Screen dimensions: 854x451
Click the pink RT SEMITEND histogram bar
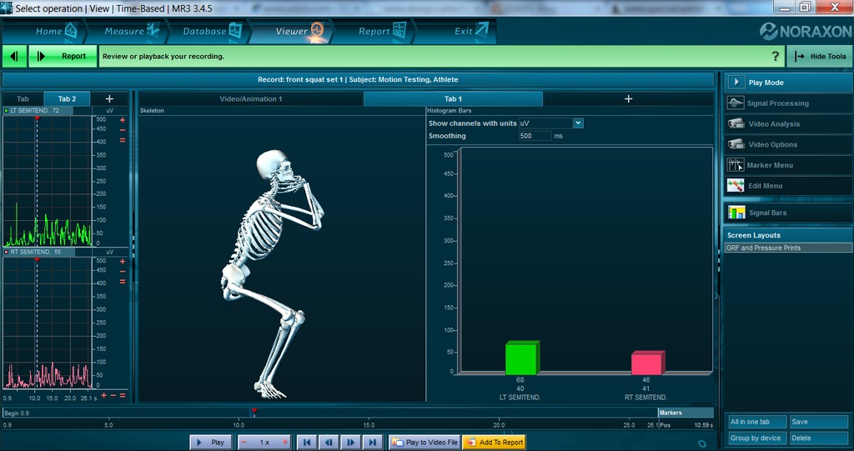647,363
